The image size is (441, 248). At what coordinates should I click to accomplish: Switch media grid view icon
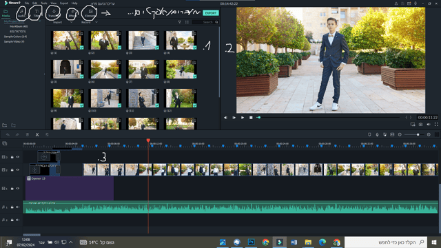[x=187, y=22]
